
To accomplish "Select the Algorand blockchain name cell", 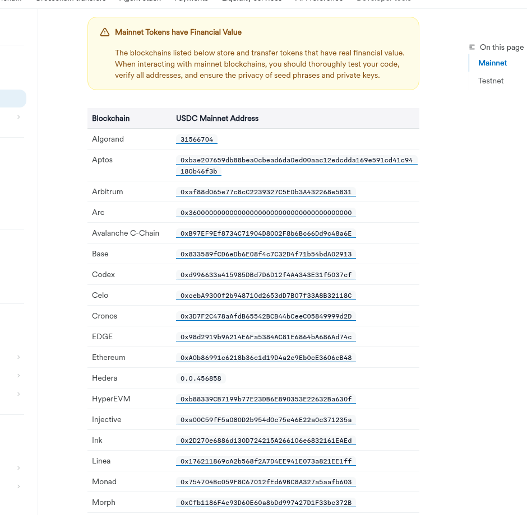I will click(108, 139).
